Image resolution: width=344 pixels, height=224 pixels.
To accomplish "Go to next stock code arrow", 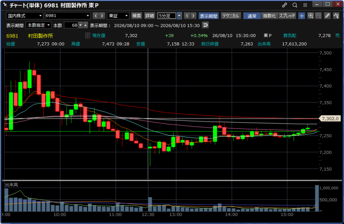I will coord(102,16).
